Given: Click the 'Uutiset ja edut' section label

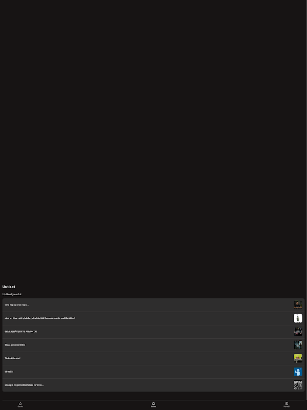Looking at the screenshot, I should [12, 294].
